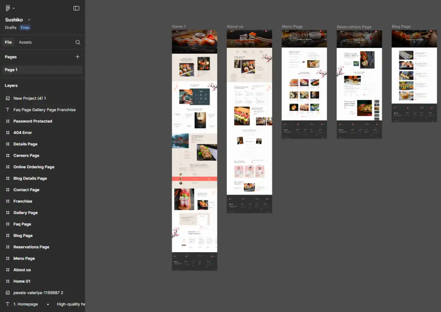
Task: Select the New Project (4) 1 layer name
Action: [x=30, y=98]
